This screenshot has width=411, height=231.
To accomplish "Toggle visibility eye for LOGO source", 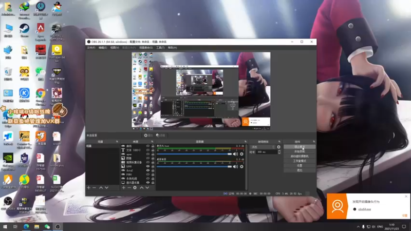I will [148, 166].
